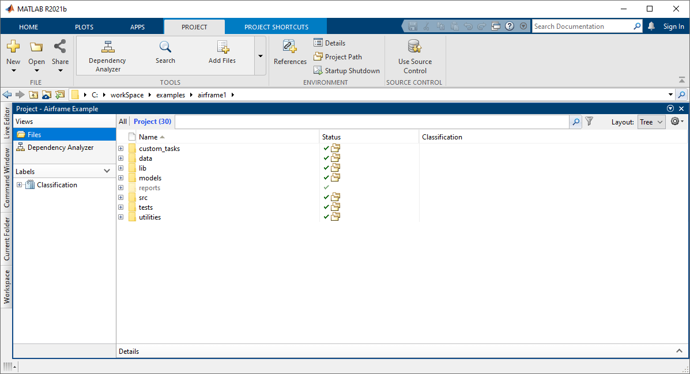This screenshot has height=374, width=690.
Task: Show the All files view
Action: point(123,122)
